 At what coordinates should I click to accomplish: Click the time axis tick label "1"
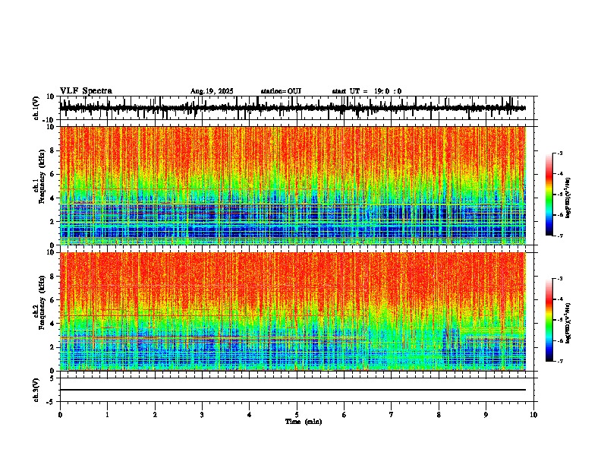107,415
